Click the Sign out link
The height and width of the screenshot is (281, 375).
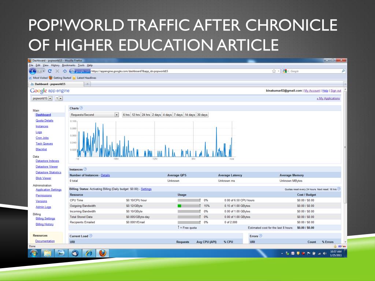(x=336, y=91)
